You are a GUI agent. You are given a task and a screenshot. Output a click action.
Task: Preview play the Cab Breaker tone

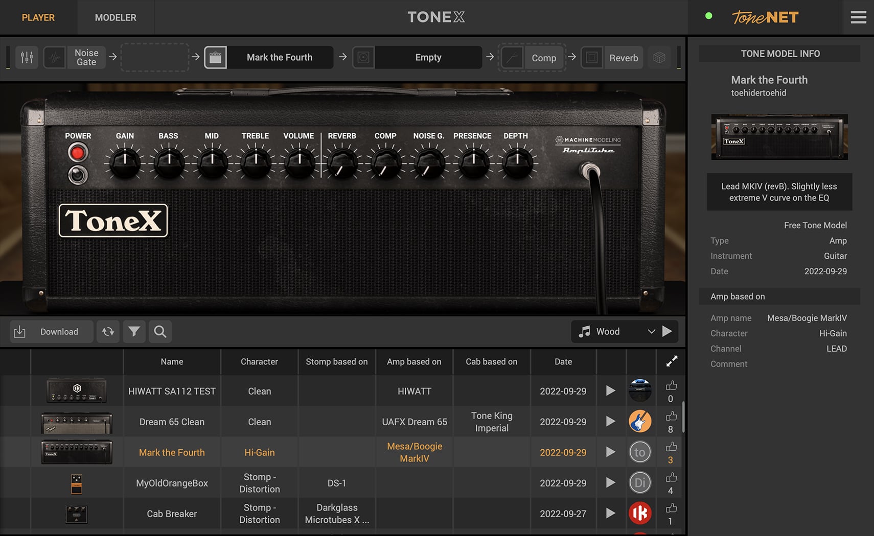tap(611, 514)
